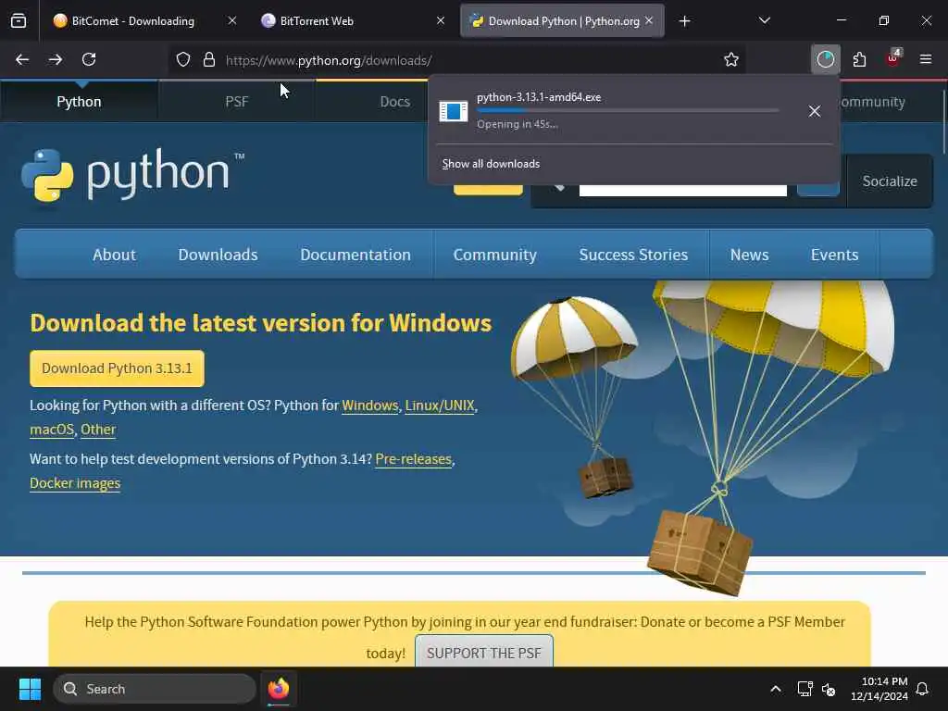
Task: Open the tracking protection shield icon
Action: [183, 60]
